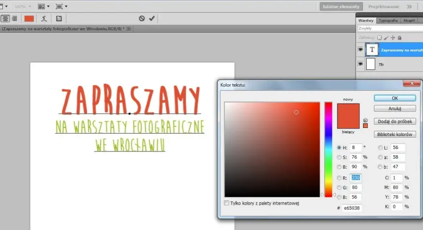Screen dimensions: 423x230
Task: Open the Zwykły blend mode dropdown
Action: (x=390, y=28)
